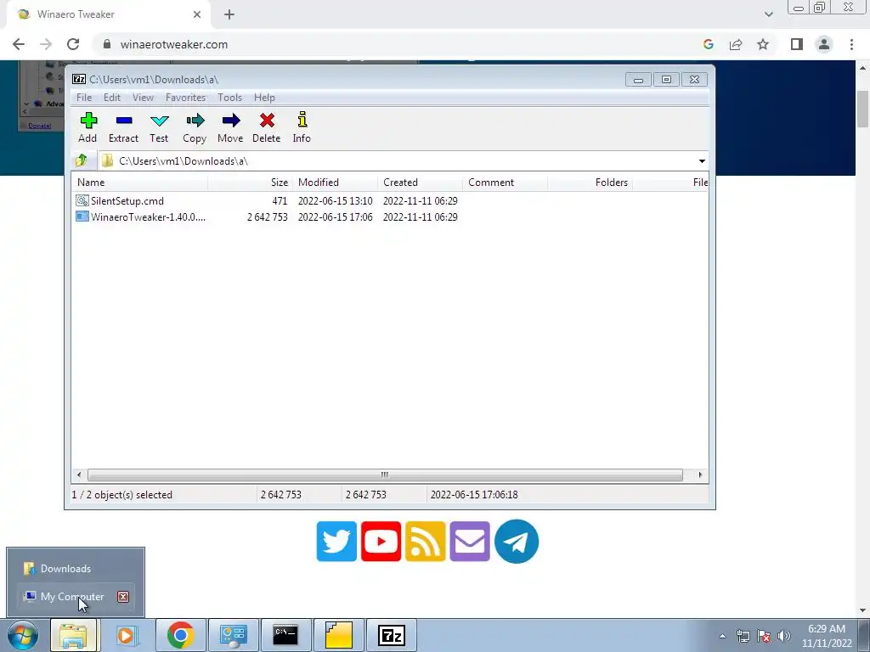Open the RSS feed icon
870x652 pixels.
click(426, 541)
